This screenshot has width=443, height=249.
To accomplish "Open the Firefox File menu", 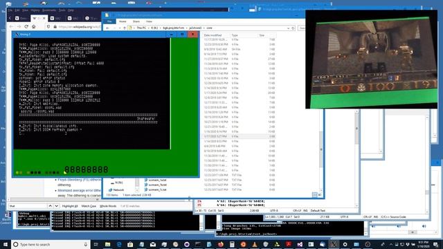I will (10, 10).
